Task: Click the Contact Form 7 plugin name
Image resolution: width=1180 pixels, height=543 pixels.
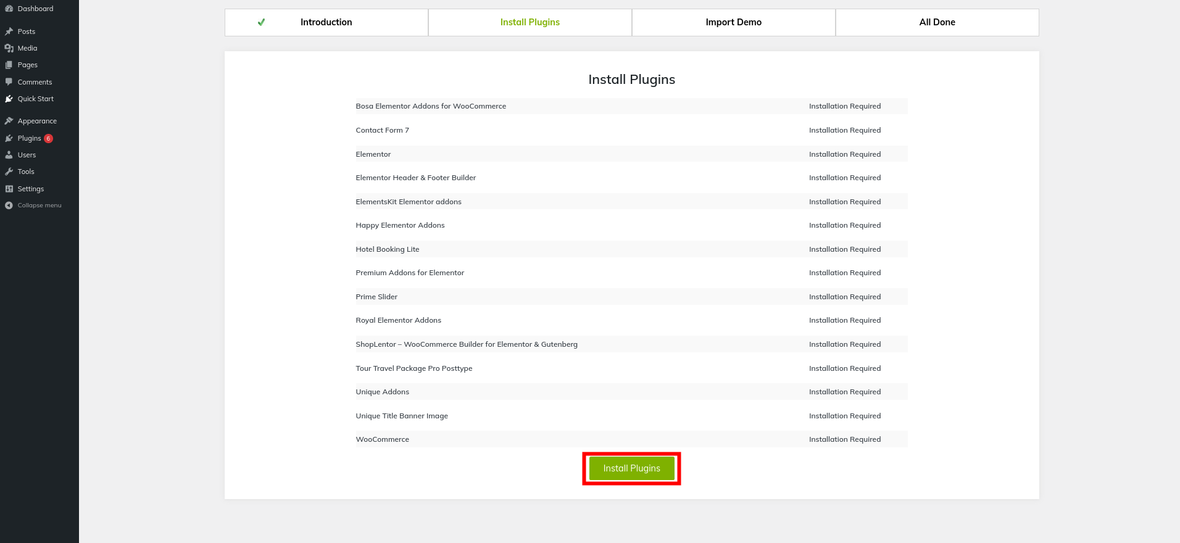Action: click(x=382, y=130)
